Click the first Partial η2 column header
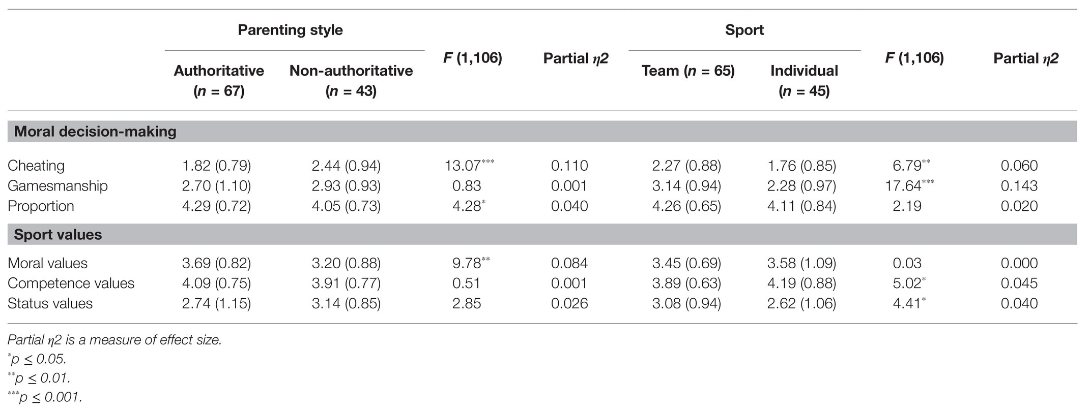This screenshot has width=1090, height=412. [x=576, y=58]
